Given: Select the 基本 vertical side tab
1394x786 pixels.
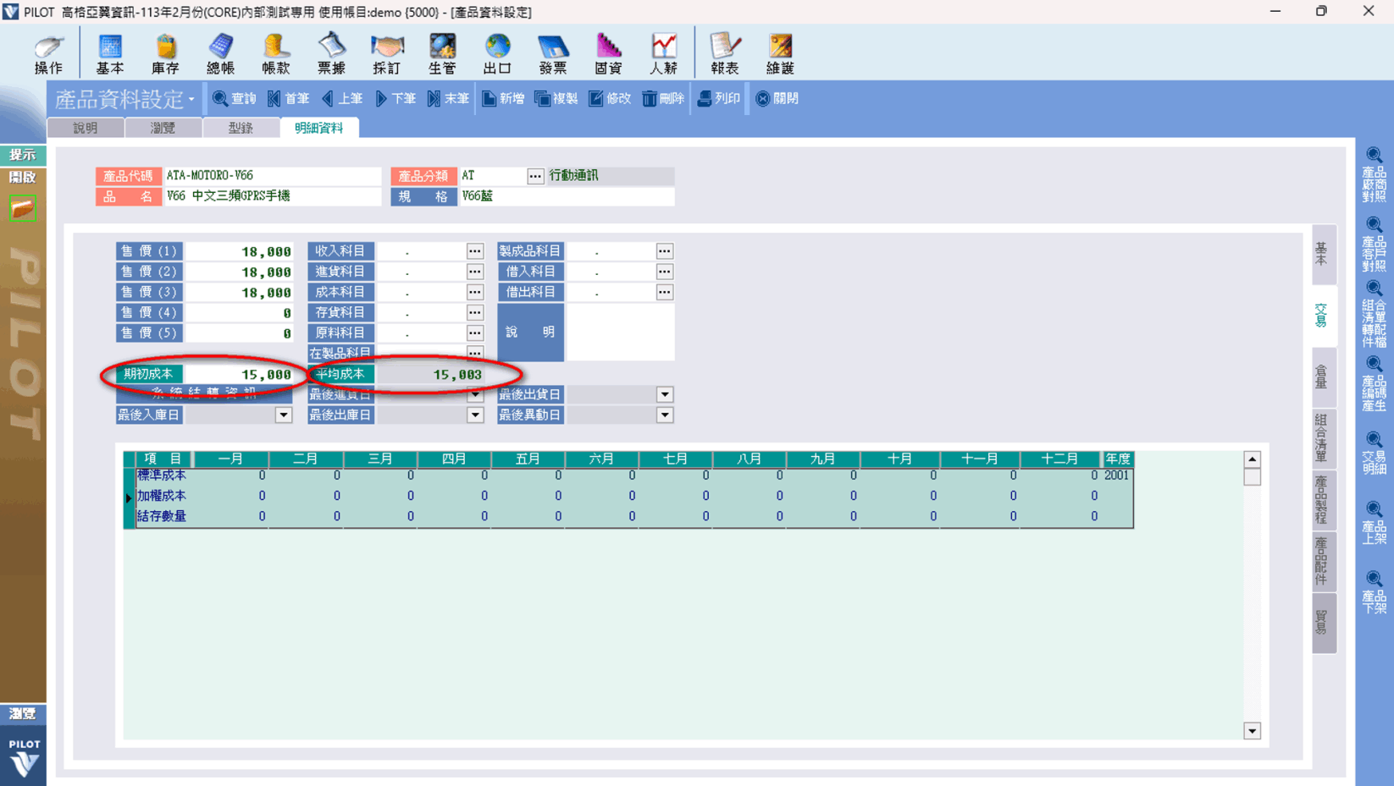Looking at the screenshot, I should pyautogui.click(x=1323, y=254).
